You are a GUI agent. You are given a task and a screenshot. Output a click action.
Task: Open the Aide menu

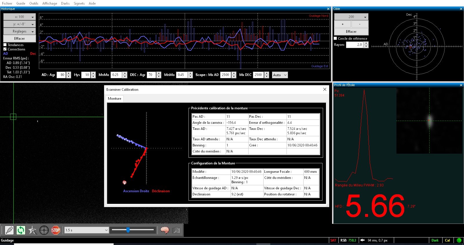(92, 3)
